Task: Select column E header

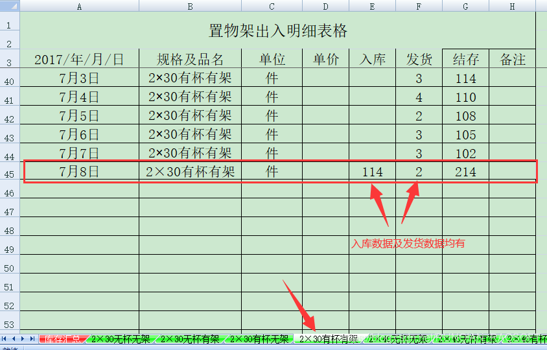Action: (372, 6)
